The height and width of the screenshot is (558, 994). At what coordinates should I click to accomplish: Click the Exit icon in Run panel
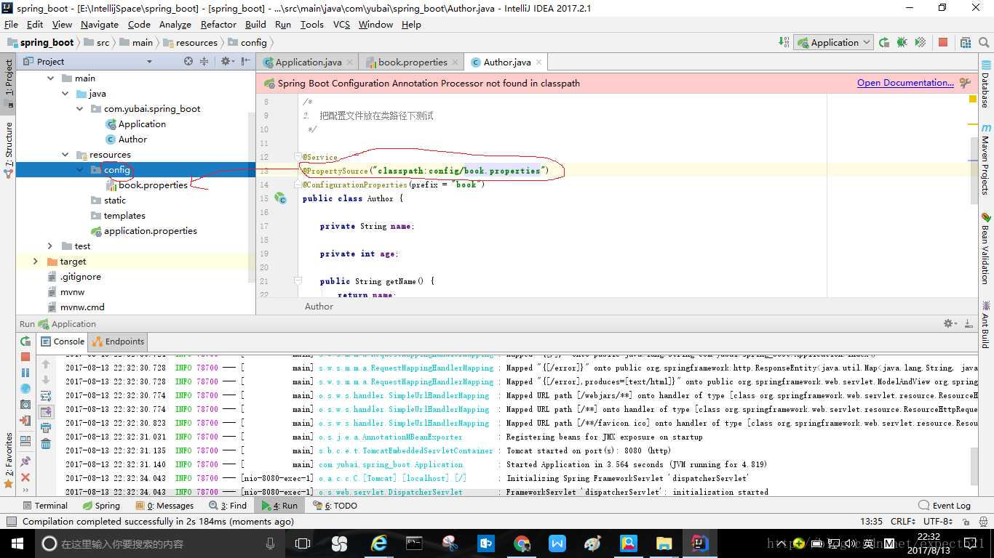click(x=25, y=421)
